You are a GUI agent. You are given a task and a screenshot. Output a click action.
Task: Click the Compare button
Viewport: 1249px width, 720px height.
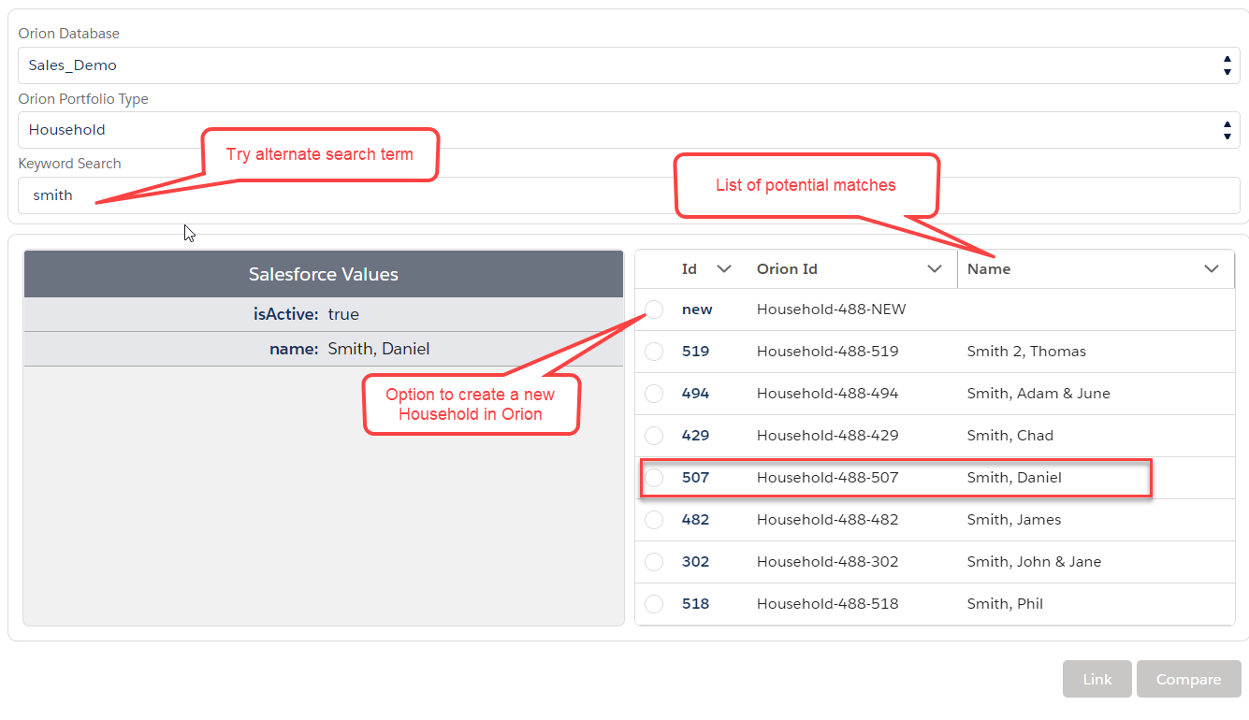[1188, 679]
